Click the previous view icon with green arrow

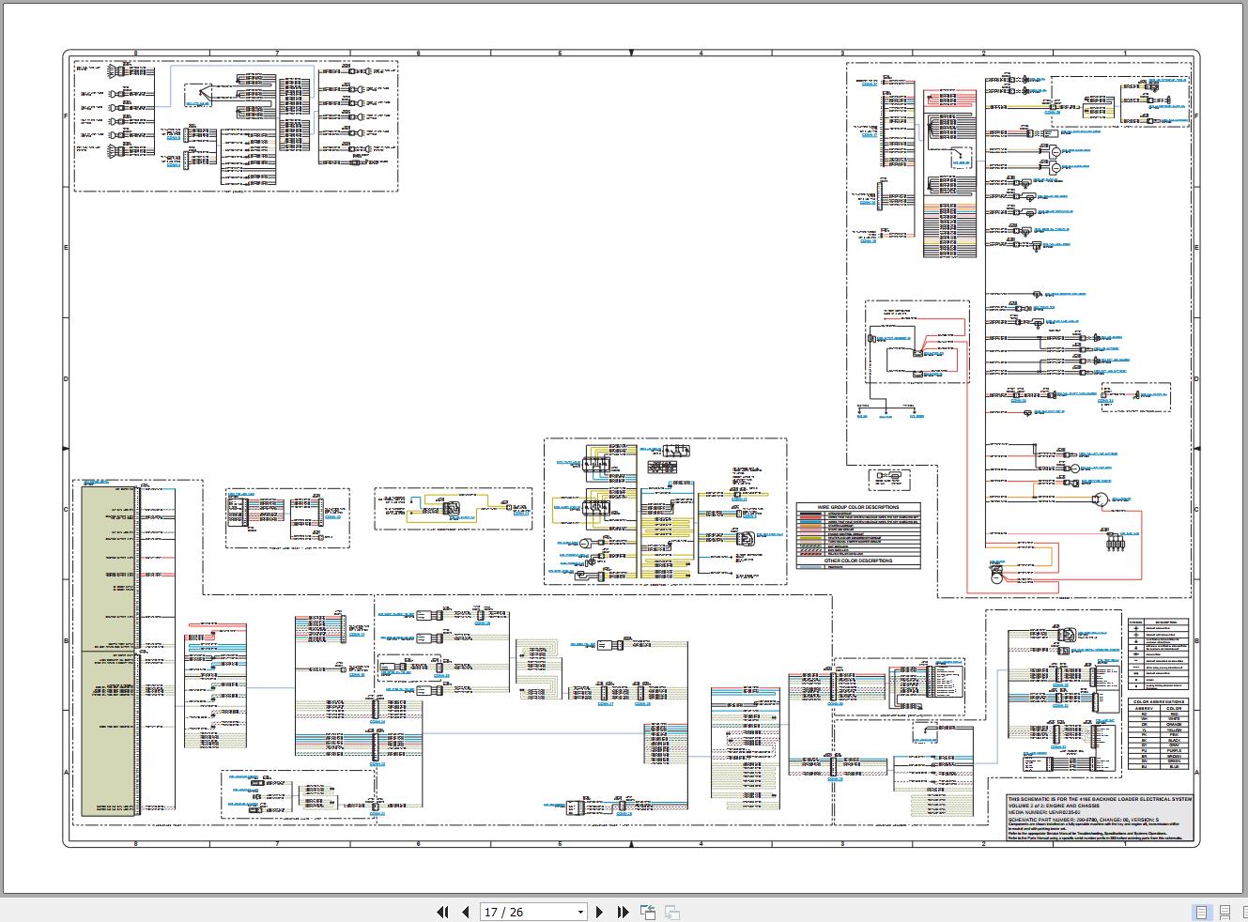tap(648, 911)
